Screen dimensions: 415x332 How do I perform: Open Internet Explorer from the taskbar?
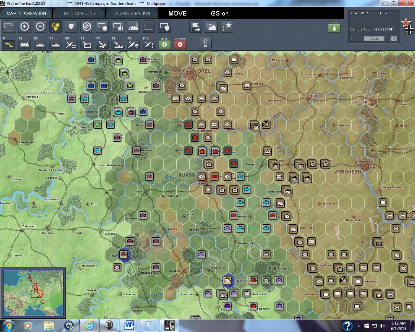pyautogui.click(x=89, y=326)
